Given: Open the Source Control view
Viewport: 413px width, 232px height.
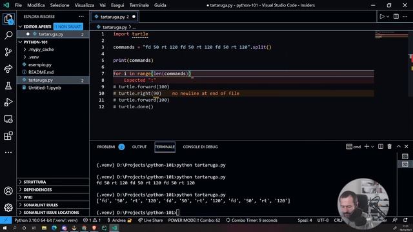Looking at the screenshot, I should click(x=8, y=52).
